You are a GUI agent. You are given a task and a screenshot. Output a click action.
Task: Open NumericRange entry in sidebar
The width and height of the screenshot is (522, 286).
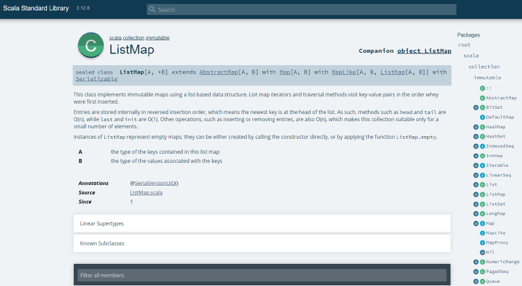(502, 262)
